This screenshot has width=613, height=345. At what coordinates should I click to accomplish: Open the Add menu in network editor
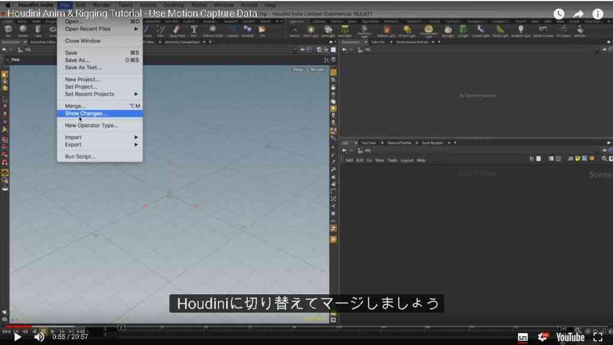pos(349,160)
